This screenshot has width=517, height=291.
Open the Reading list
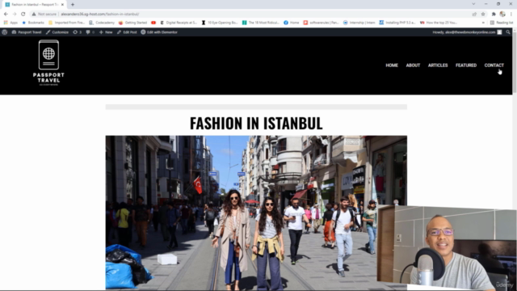coord(502,23)
